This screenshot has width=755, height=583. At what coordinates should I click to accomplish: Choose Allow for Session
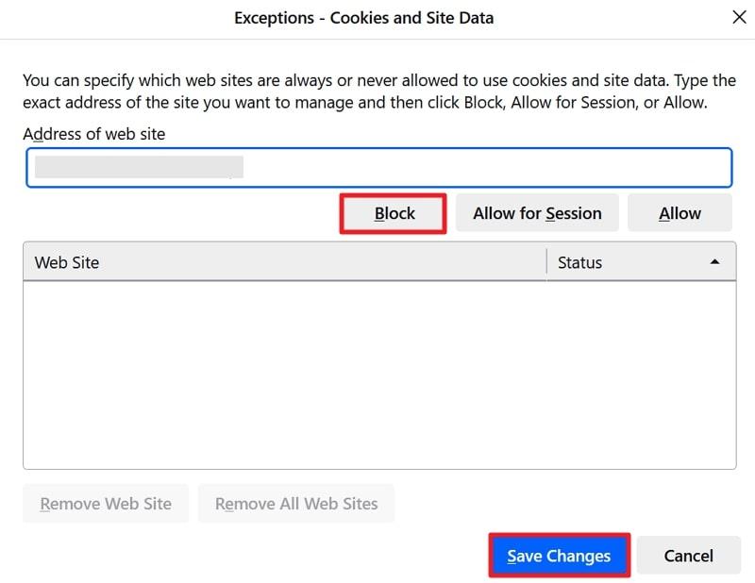click(537, 213)
